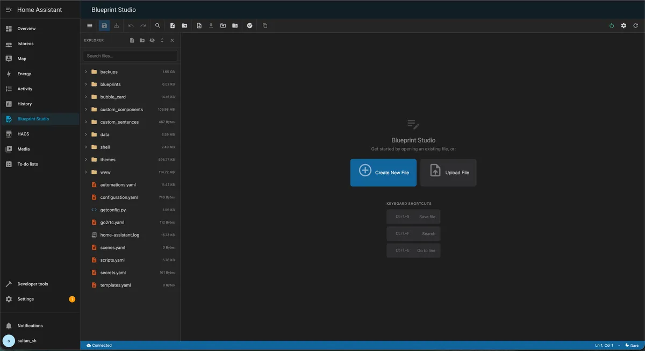645x351 pixels.
Task: Click the greyed Download arrow toolbar icon
Action: pyautogui.click(x=211, y=26)
